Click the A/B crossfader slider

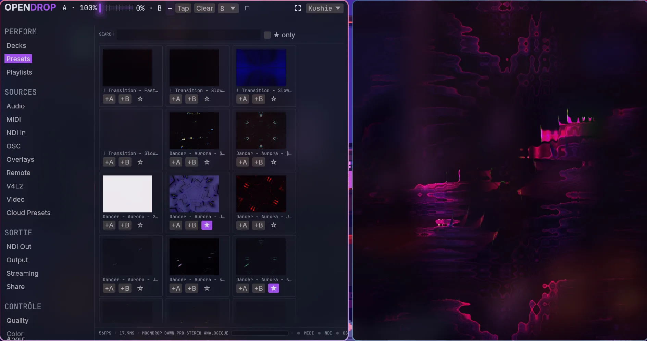(x=116, y=8)
